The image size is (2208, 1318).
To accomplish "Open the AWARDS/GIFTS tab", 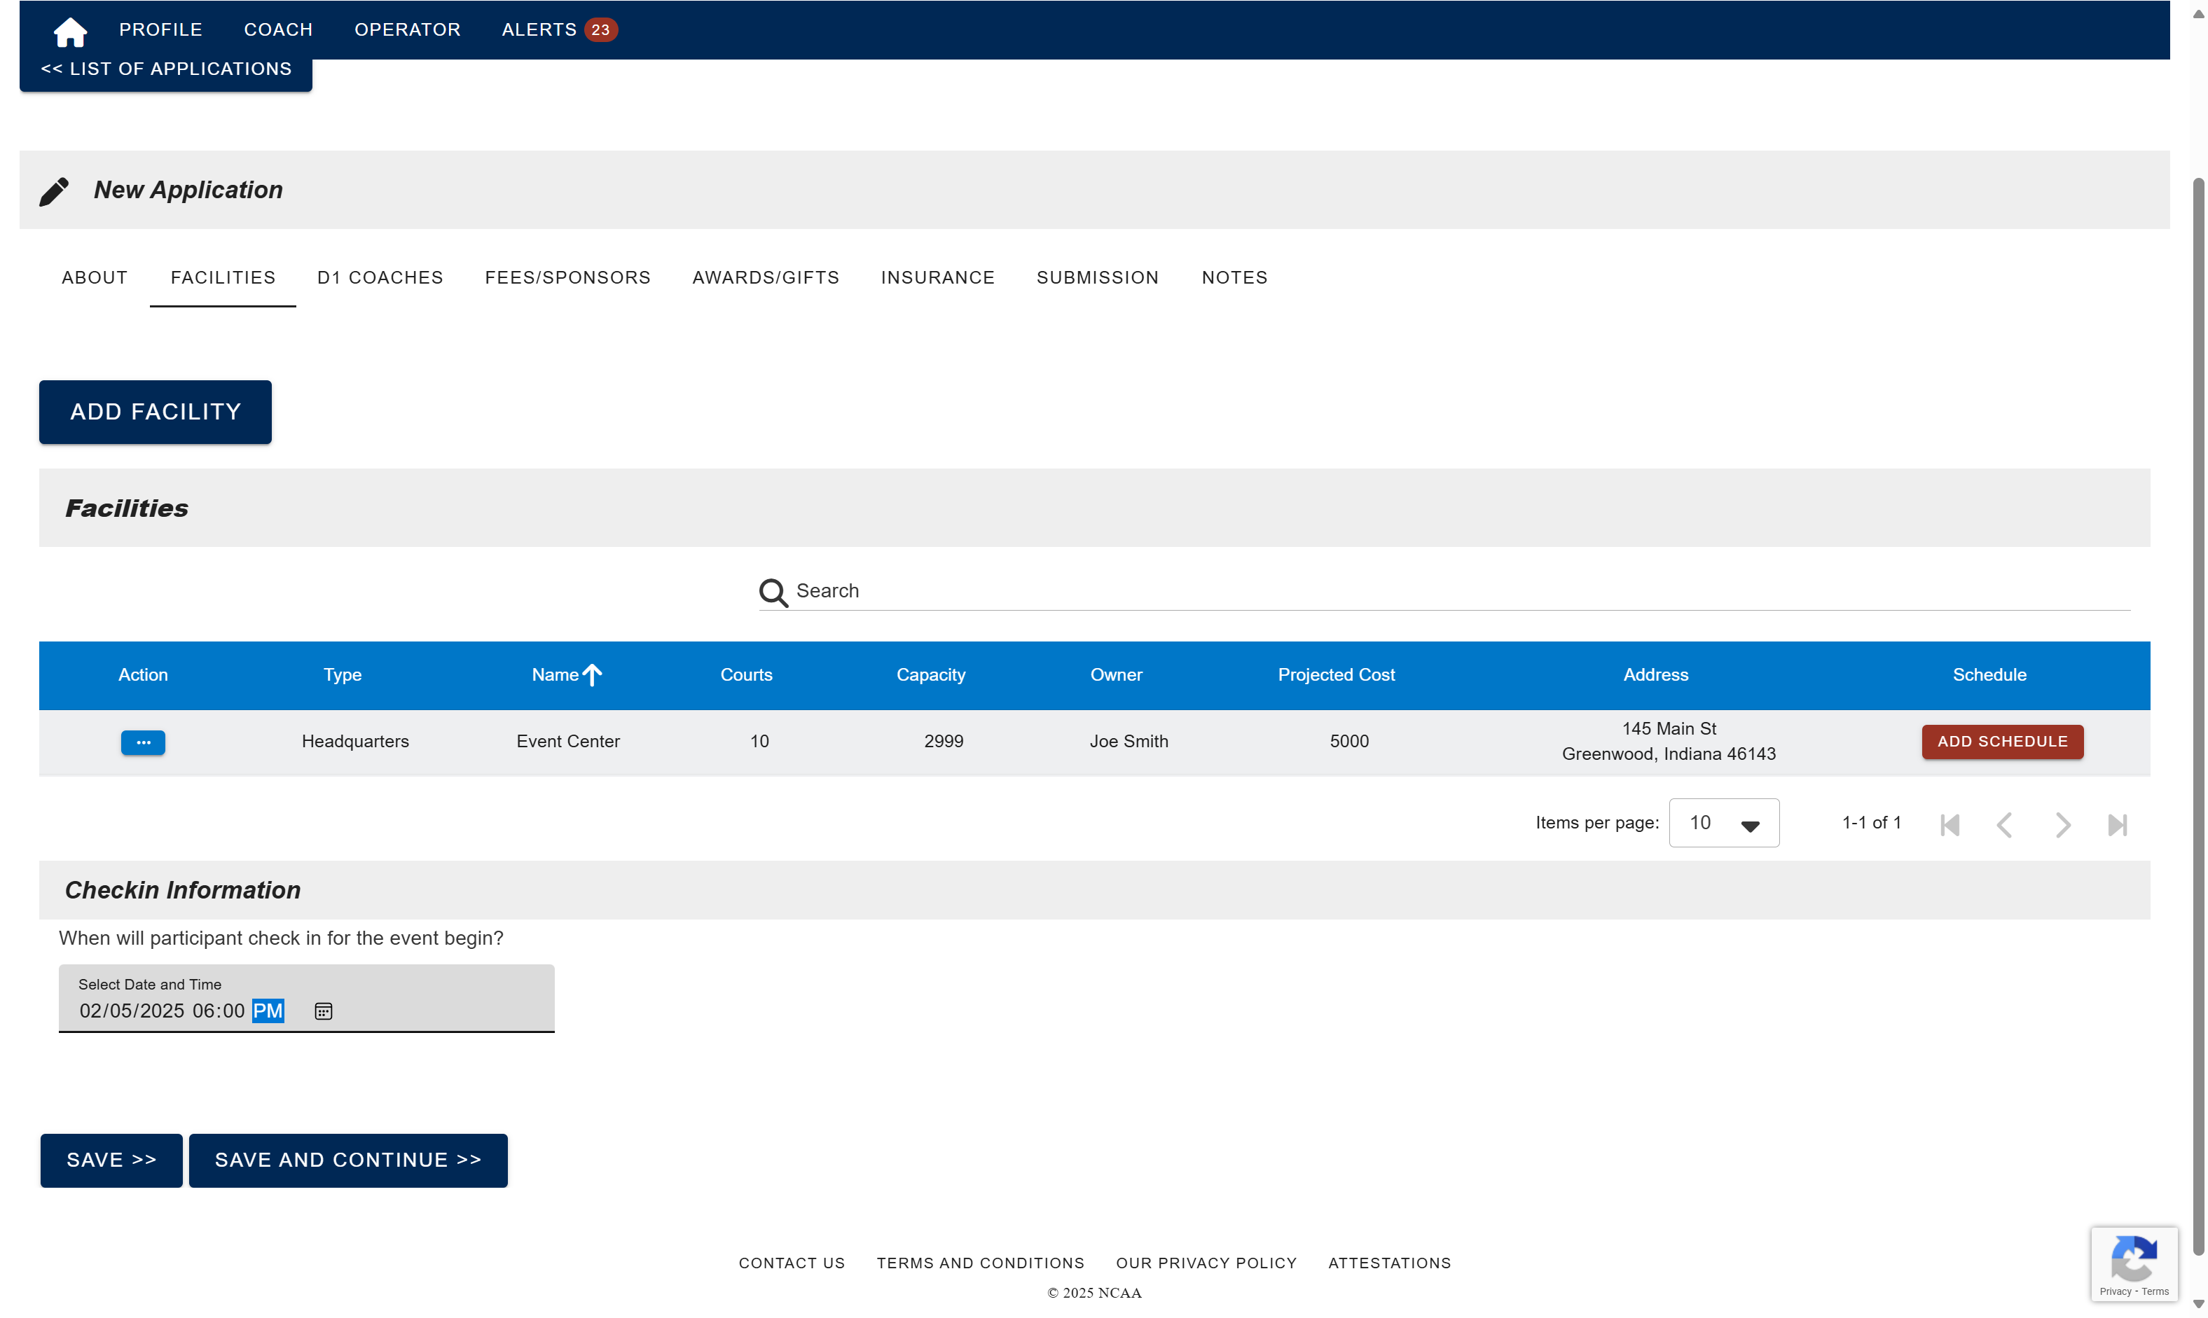I will pyautogui.click(x=766, y=277).
